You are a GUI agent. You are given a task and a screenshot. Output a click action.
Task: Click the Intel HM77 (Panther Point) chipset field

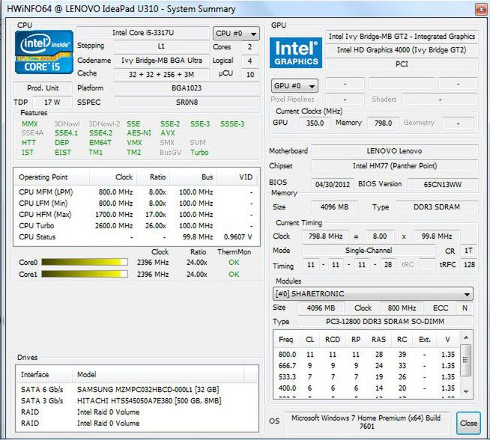tap(395, 165)
